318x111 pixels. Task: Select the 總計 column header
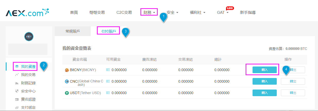pos(218,59)
